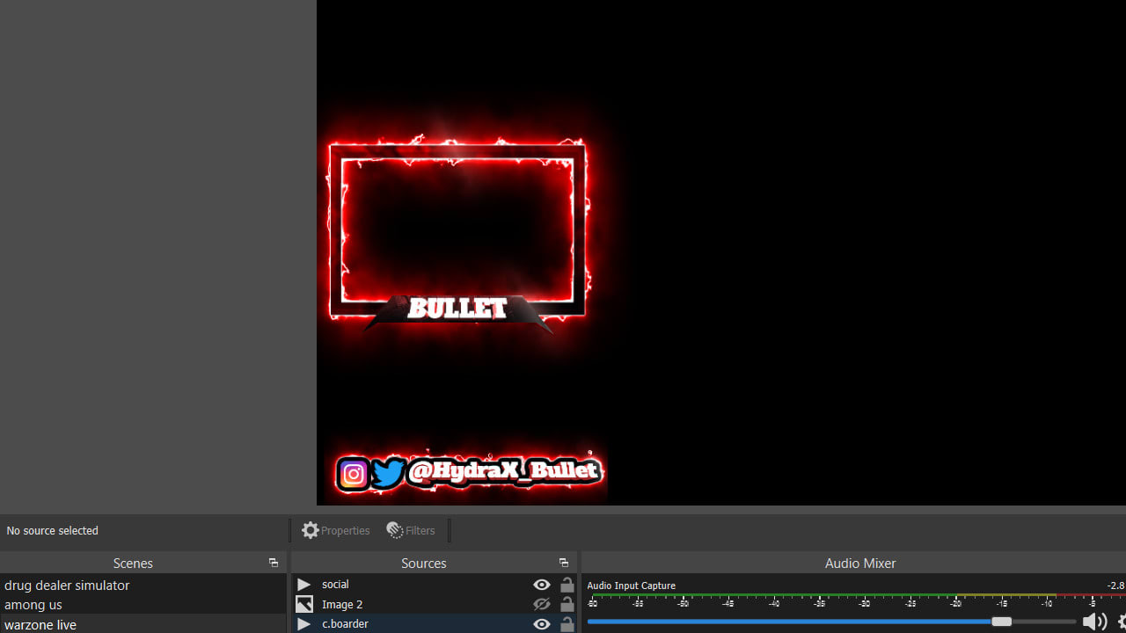Viewport: 1126px width, 633px height.
Task: Click the BULLET webcam frame in preview
Action: pyautogui.click(x=457, y=236)
